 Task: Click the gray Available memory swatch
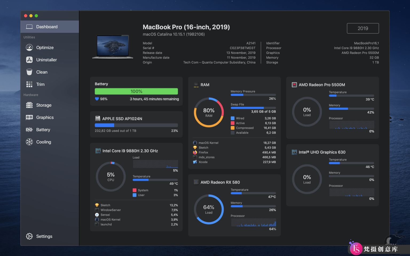[x=232, y=133]
